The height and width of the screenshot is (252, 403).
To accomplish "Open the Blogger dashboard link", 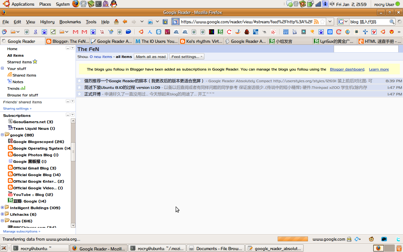I will [347, 69].
